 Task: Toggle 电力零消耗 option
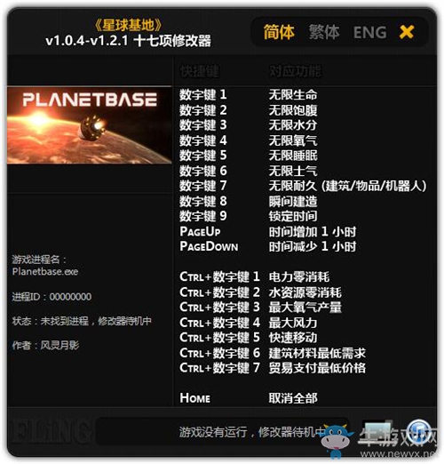point(299,277)
